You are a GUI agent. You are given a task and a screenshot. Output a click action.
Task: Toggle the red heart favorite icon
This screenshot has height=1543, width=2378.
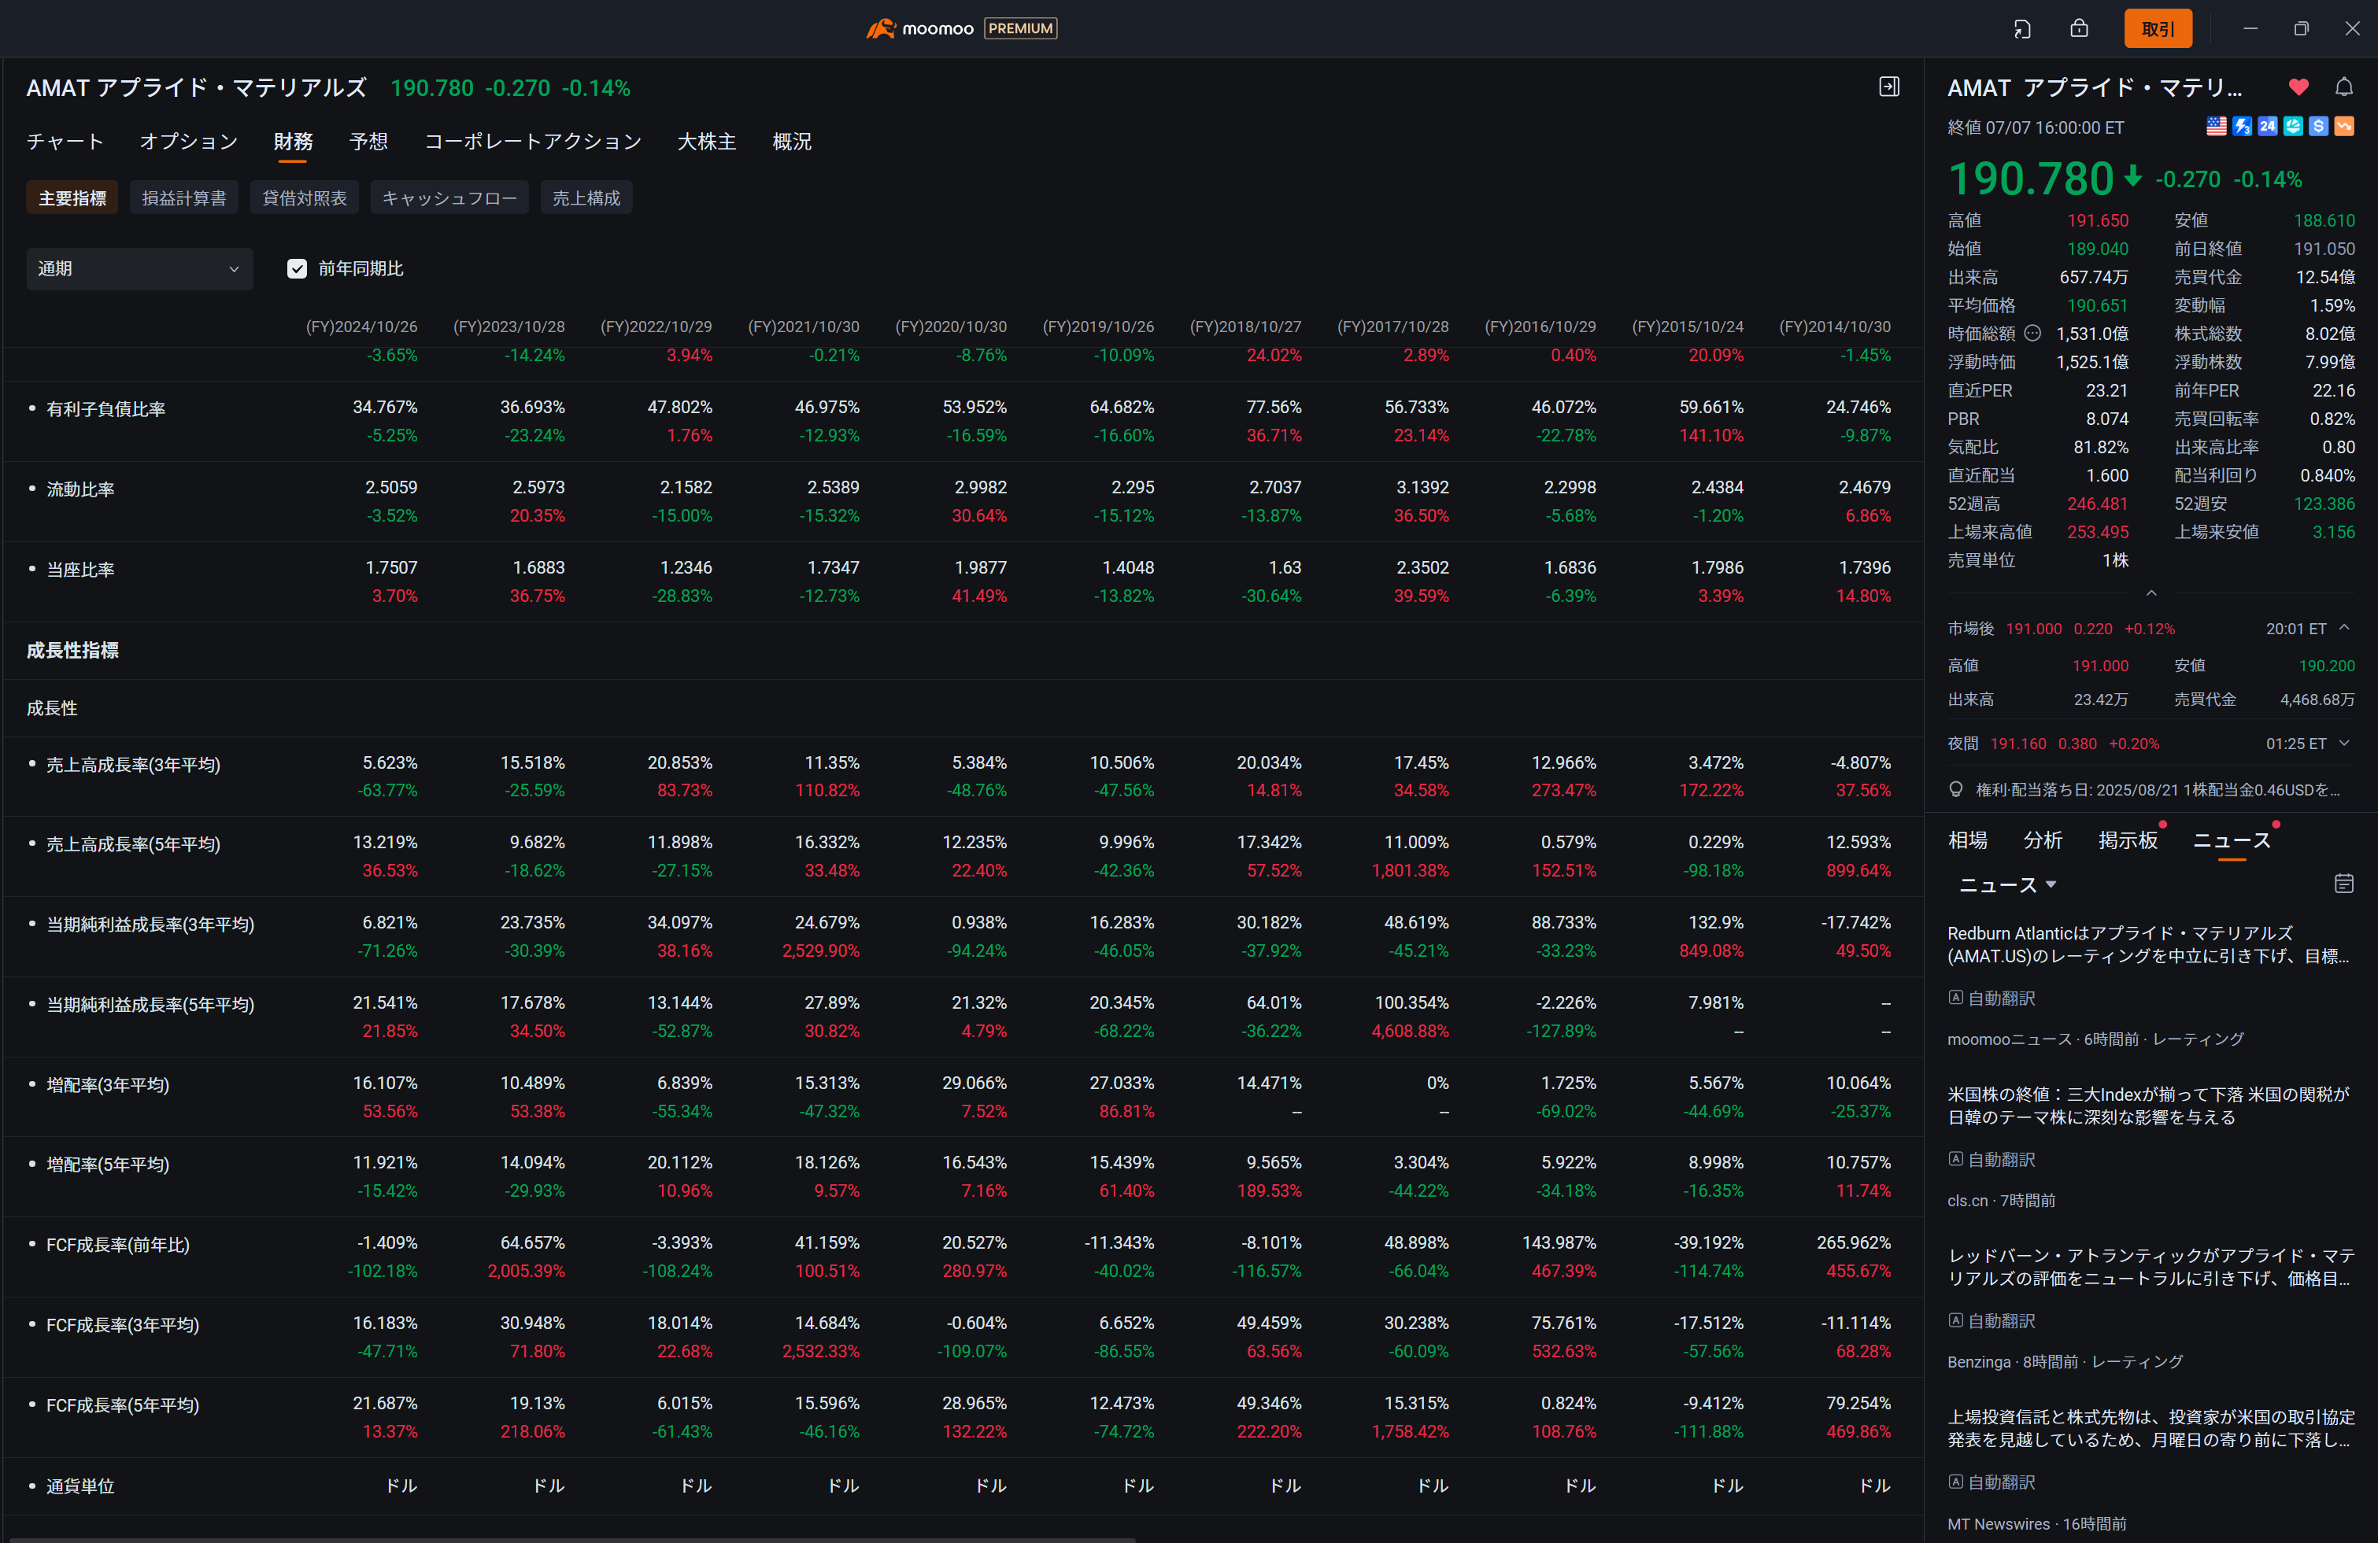pos(2299,87)
